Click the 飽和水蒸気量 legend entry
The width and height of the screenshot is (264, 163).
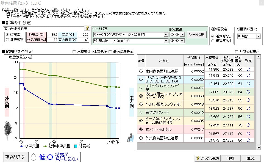(x=57, y=146)
